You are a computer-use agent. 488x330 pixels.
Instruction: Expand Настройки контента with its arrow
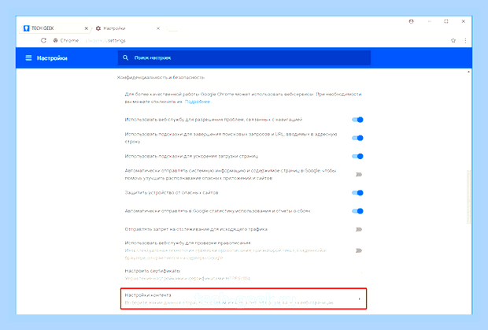[359, 298]
